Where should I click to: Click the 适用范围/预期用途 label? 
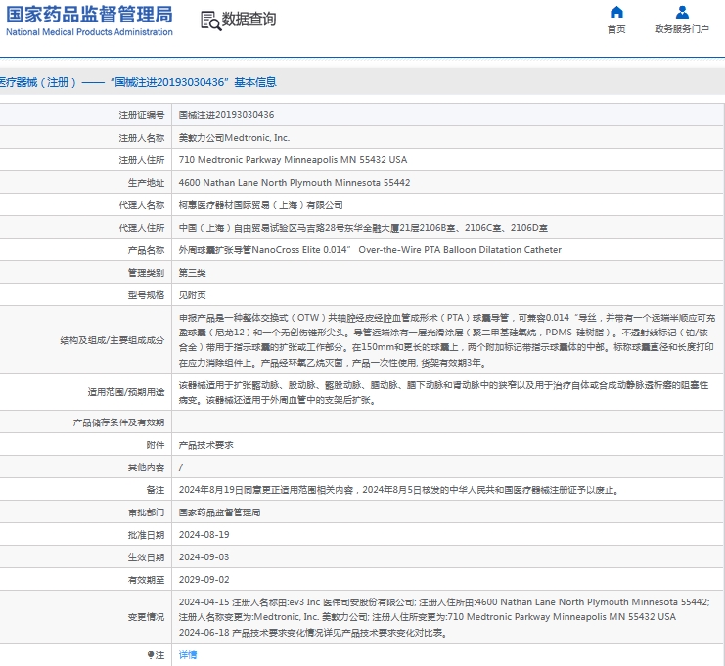click(126, 392)
